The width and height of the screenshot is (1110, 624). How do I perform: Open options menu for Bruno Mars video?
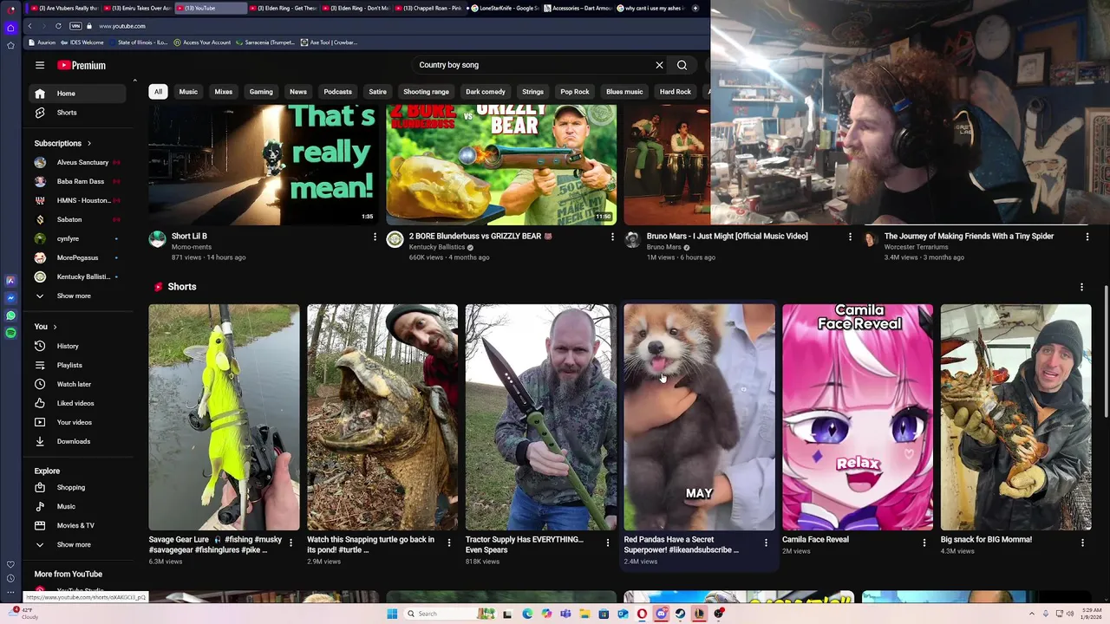pyautogui.click(x=850, y=237)
